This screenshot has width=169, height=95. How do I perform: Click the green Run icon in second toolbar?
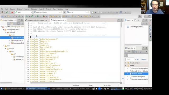(32, 16)
